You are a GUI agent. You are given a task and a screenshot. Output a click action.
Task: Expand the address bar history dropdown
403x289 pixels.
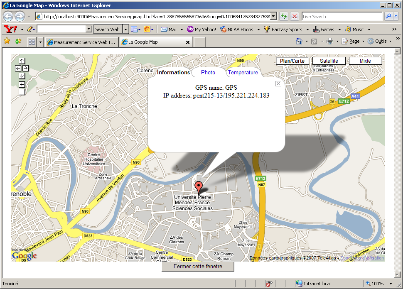tap(273, 17)
